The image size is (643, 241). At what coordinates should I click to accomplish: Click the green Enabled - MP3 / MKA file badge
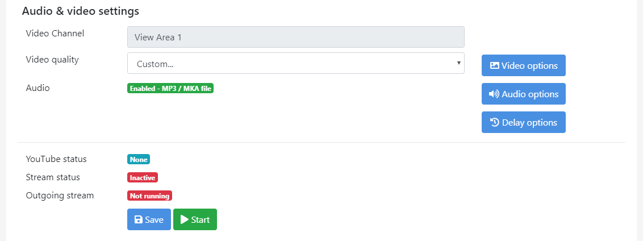(x=170, y=89)
